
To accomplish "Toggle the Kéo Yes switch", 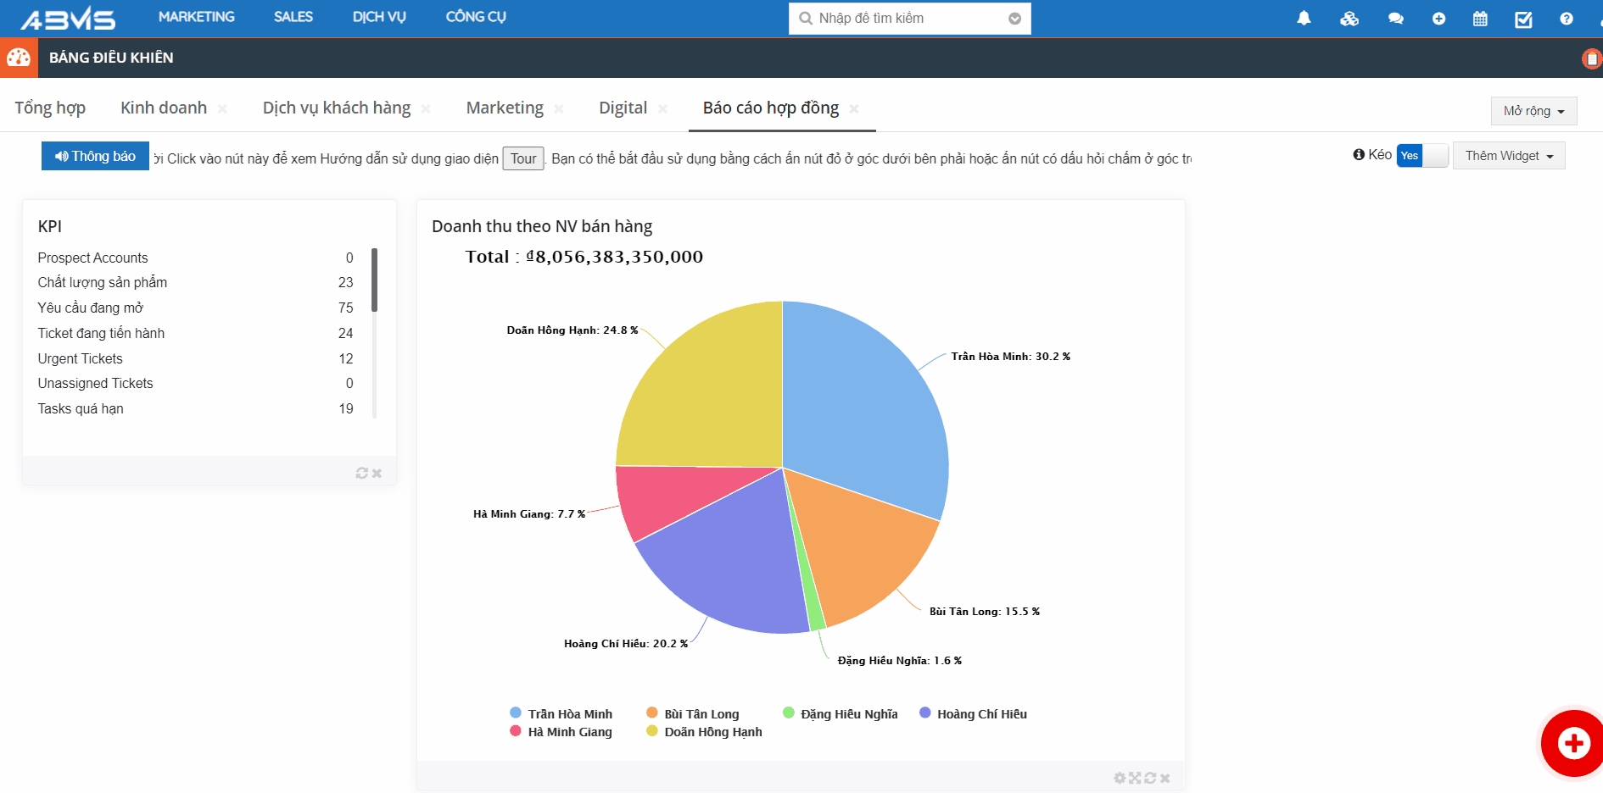I will click(1421, 156).
